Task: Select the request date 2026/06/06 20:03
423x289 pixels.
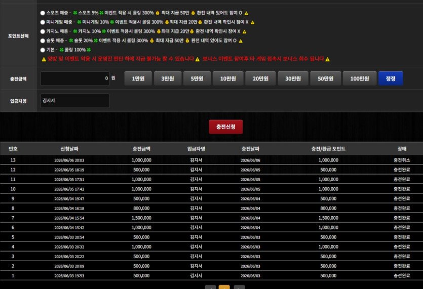Action: 69,160
